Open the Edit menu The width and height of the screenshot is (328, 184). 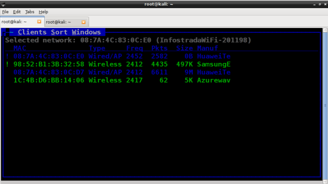(17, 12)
